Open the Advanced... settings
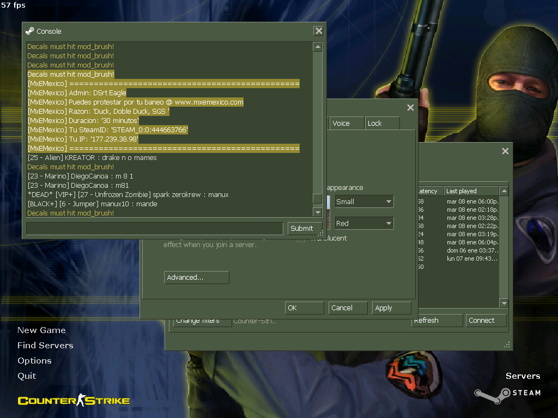The height and width of the screenshot is (418, 558). pos(196,277)
